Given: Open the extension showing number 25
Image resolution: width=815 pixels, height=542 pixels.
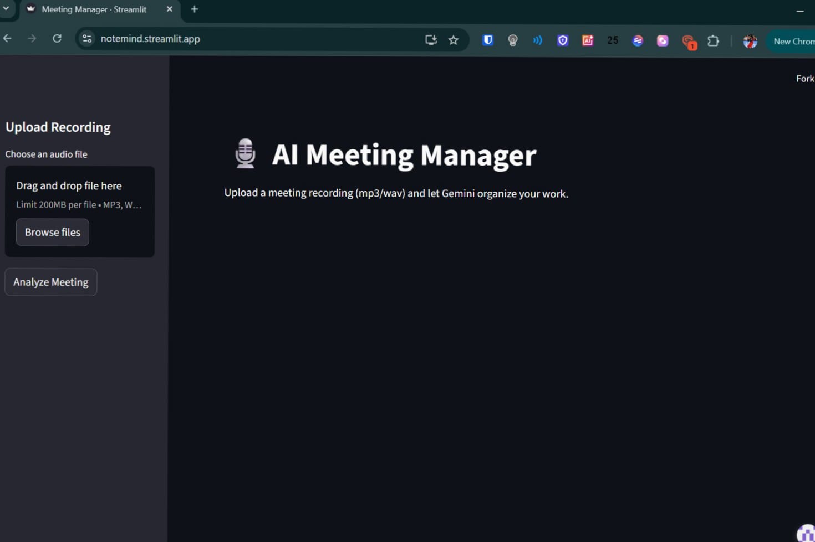Looking at the screenshot, I should click(x=613, y=40).
